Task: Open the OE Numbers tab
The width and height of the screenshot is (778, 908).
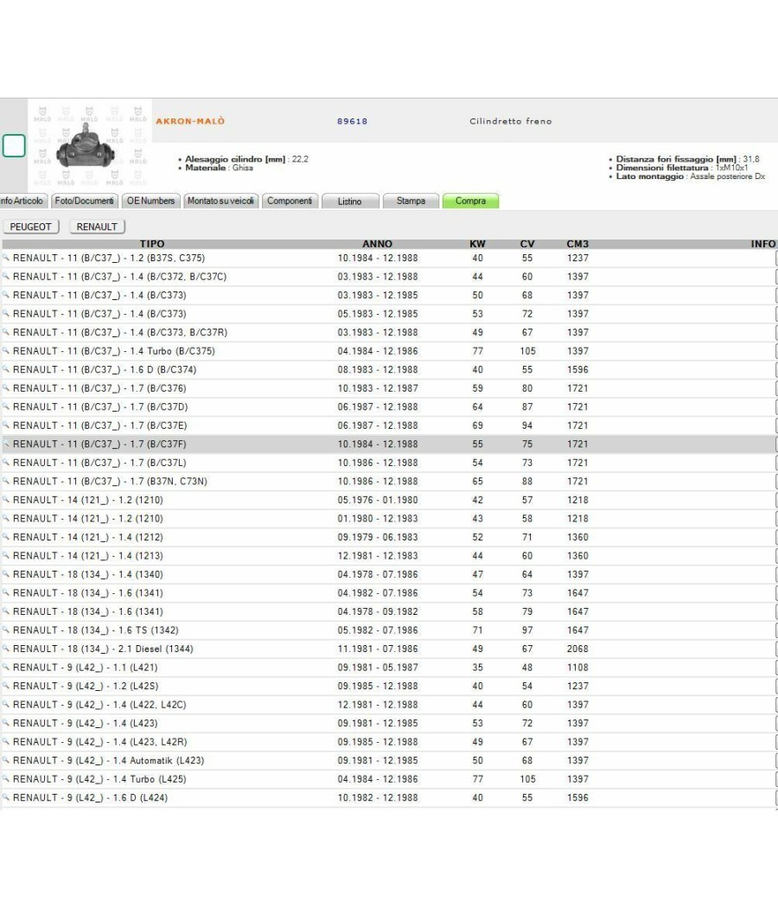Action: tap(151, 201)
